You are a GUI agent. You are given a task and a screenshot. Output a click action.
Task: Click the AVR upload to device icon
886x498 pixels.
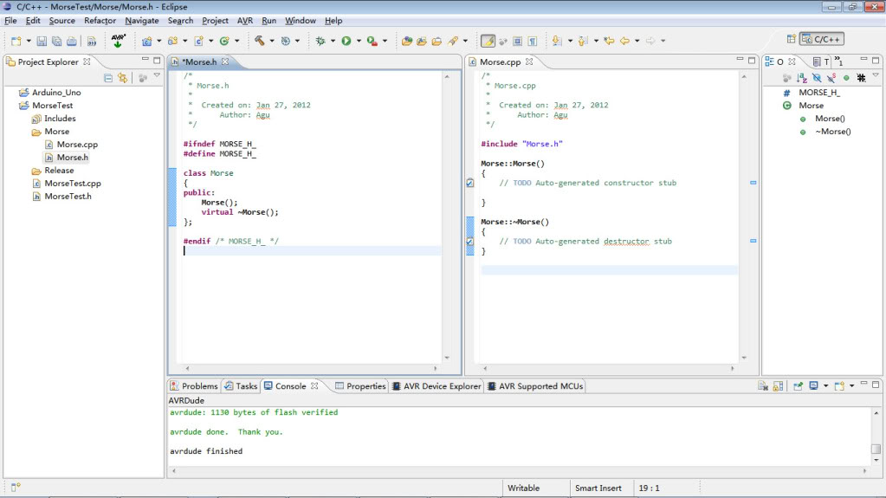[x=118, y=41]
